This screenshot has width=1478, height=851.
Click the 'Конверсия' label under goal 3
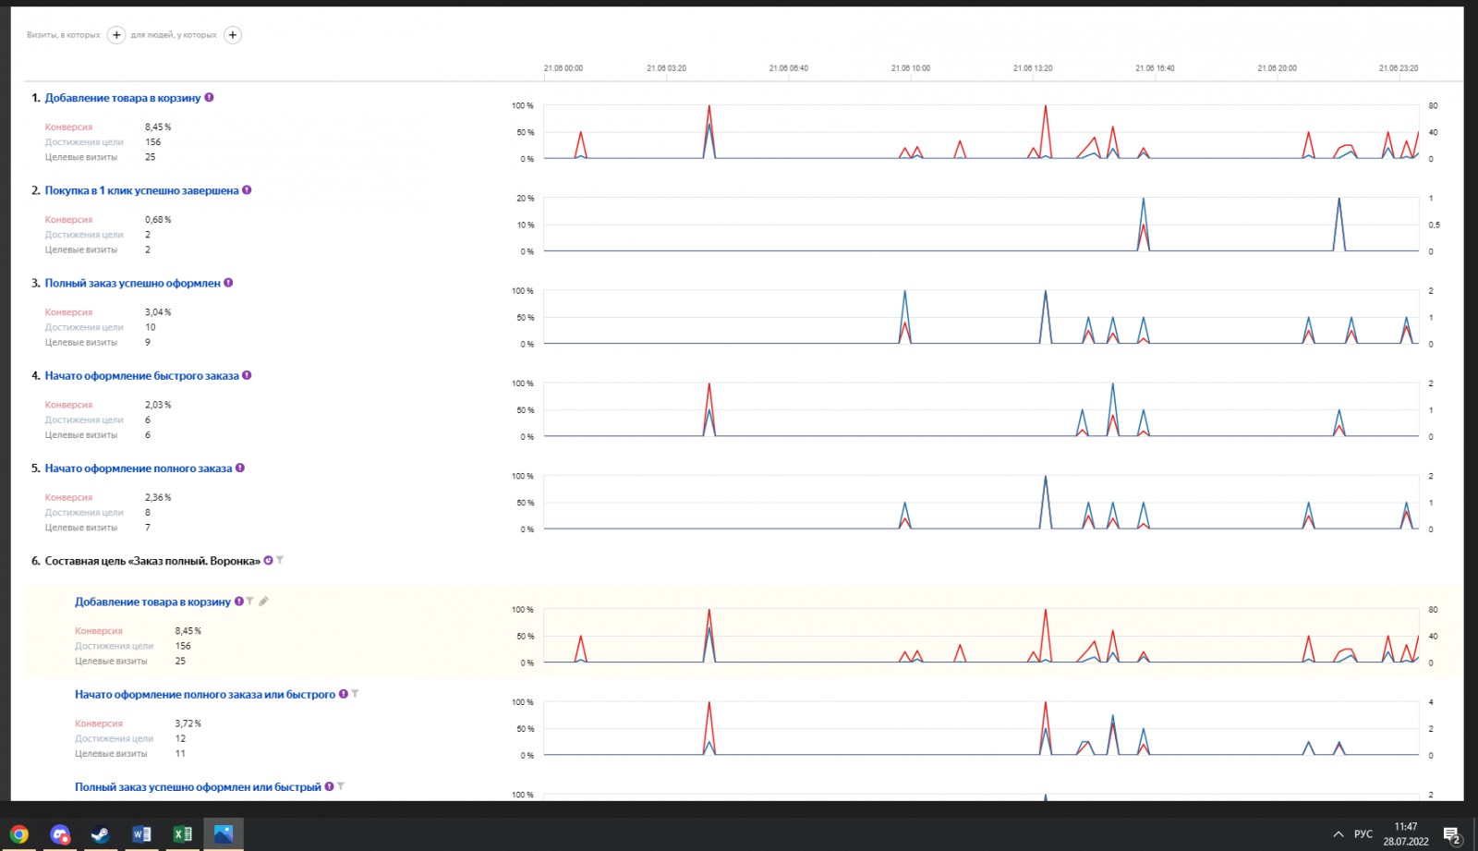69,312
